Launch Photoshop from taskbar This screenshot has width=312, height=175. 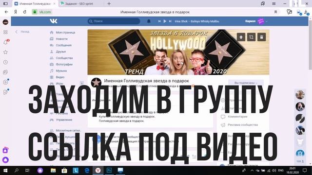pyautogui.click(x=109, y=171)
